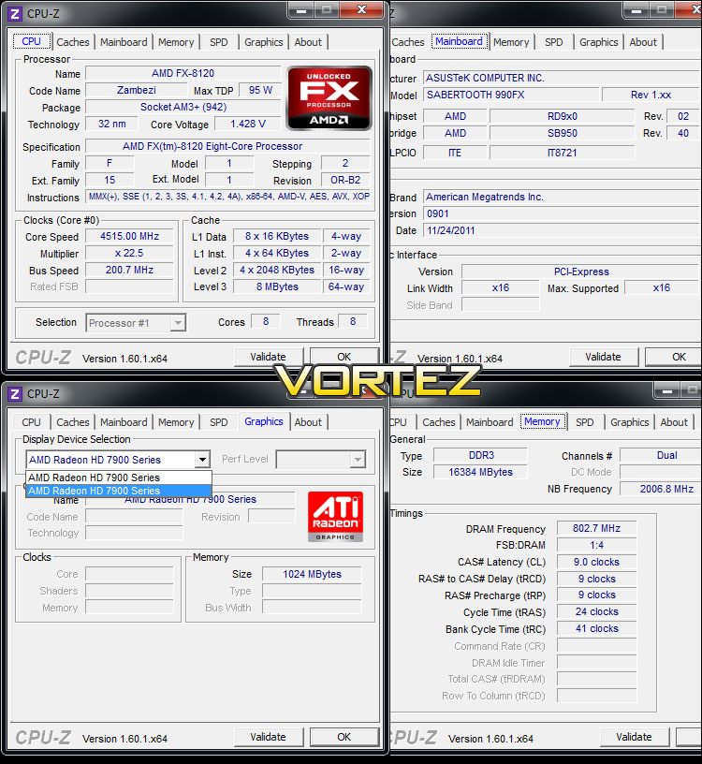Screen dimensions: 702x764
Task: Switch to Mainboard tab in CPU window
Action: coord(124,42)
